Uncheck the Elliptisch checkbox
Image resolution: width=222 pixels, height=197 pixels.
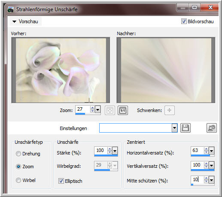(61, 181)
